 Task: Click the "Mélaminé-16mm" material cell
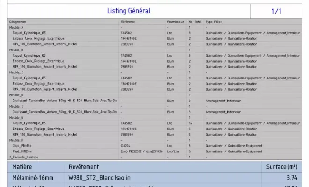tap(33, 178)
